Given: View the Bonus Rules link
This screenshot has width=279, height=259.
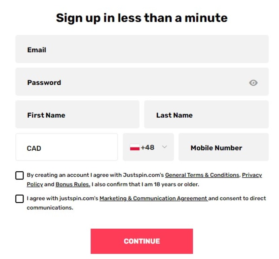Looking at the screenshot, I should (73, 184).
